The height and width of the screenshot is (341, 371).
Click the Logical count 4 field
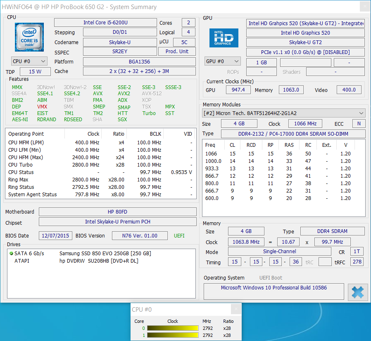tap(188, 32)
